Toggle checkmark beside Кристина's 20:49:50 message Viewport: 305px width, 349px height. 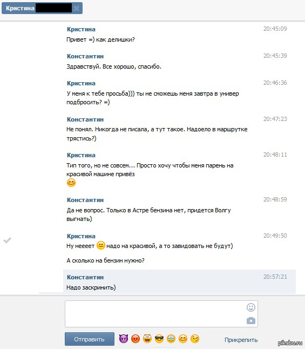tap(8, 240)
